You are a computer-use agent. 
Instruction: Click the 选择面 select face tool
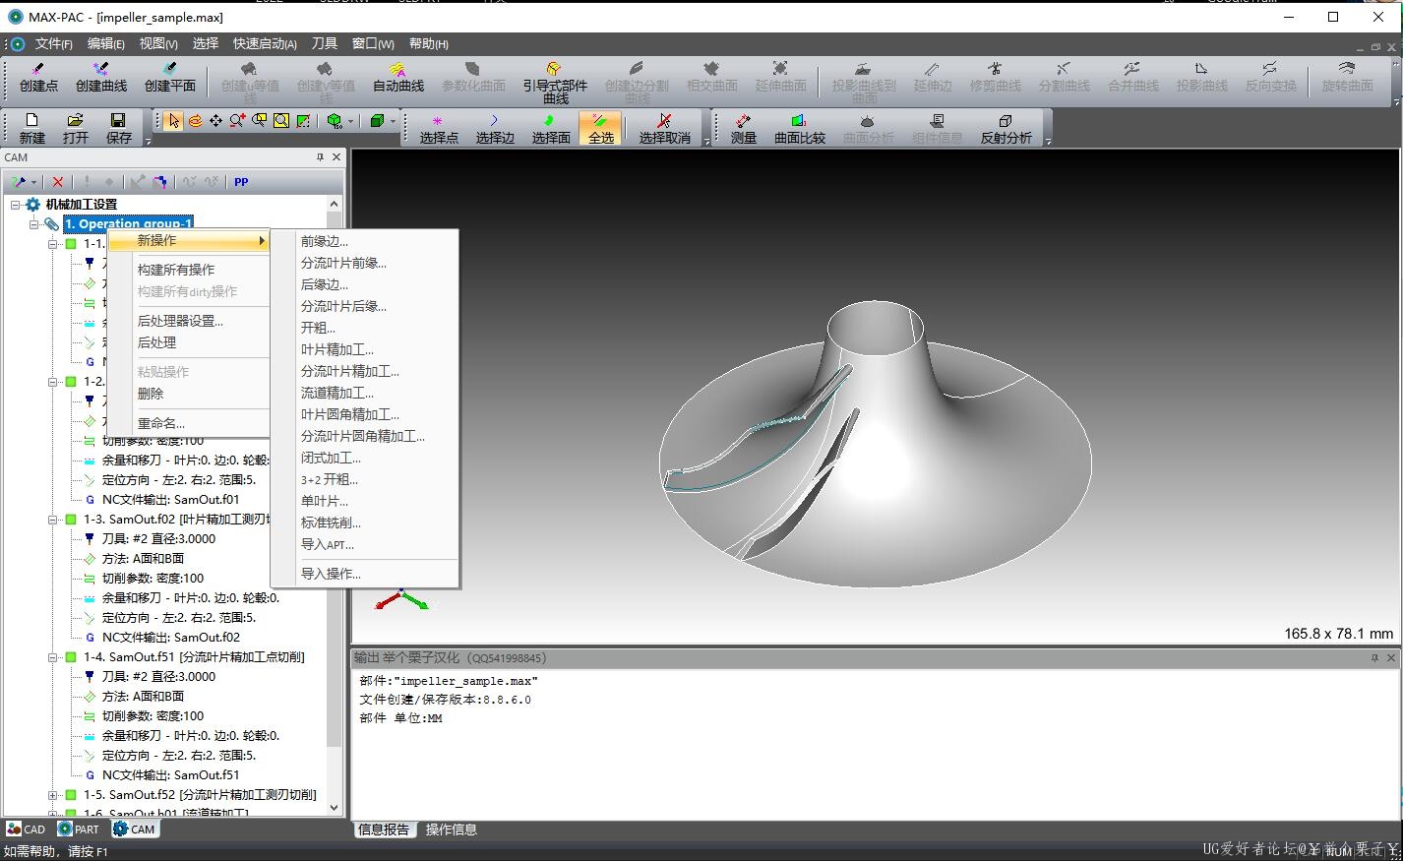tap(551, 129)
